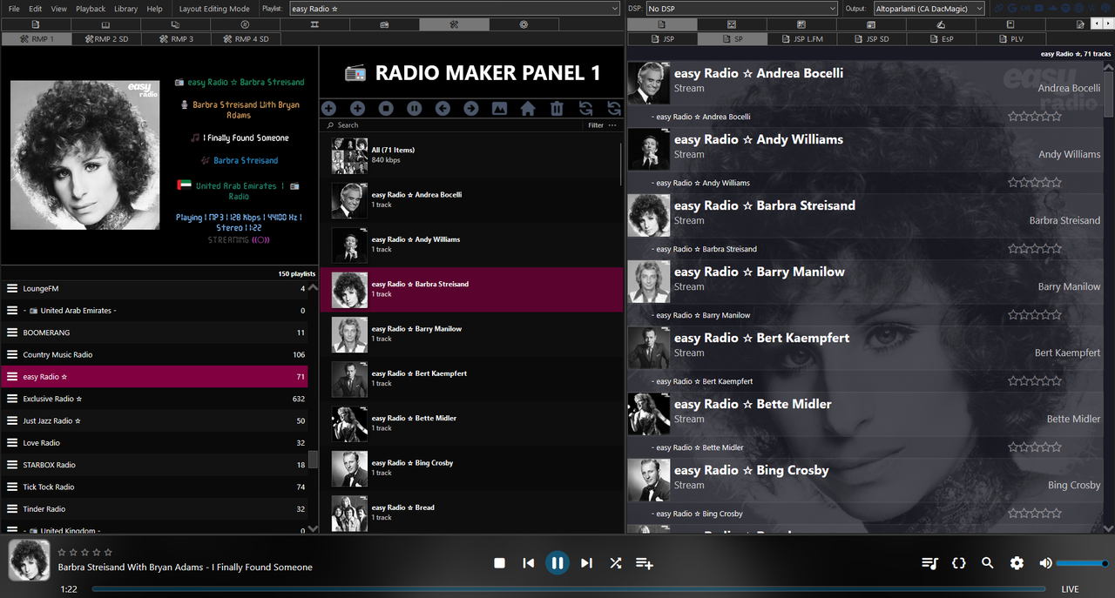The height and width of the screenshot is (598, 1115).
Task: Click the round stop icon in Radio Maker toolbar
Action: [386, 108]
